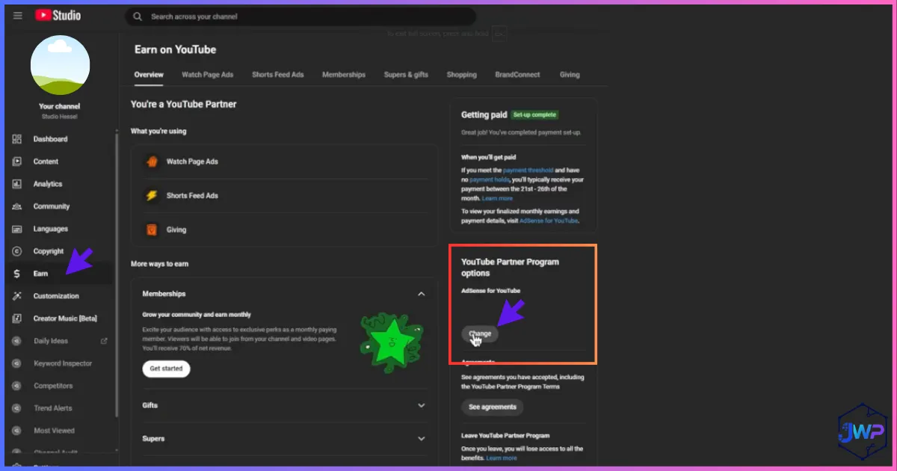Switch to the Memberships tab
897x471 pixels.
(x=344, y=75)
